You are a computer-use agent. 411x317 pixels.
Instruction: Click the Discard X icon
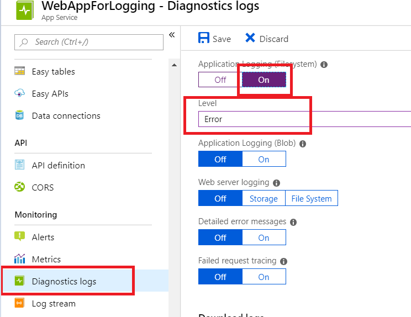click(250, 38)
